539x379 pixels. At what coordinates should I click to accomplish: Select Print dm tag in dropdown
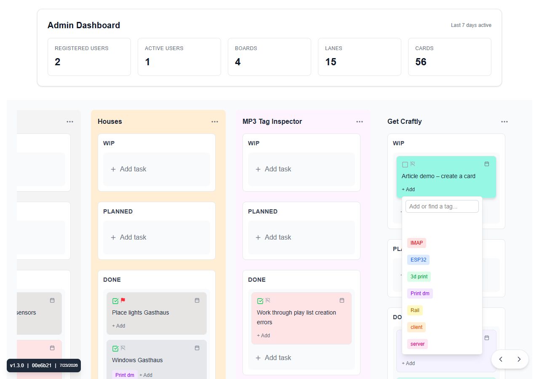click(420, 294)
